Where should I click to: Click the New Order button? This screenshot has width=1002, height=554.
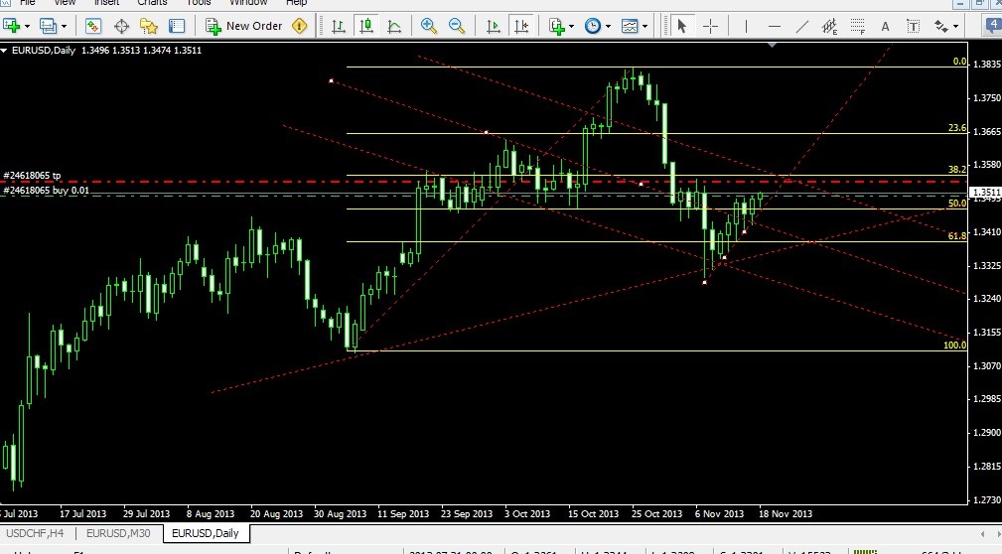pyautogui.click(x=244, y=26)
